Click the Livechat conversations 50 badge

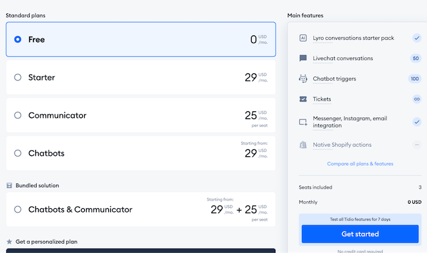tap(416, 58)
